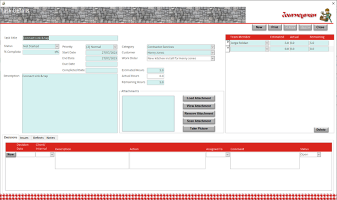This screenshot has height=200, width=337.
Task: Click Jorge Roldan's Estimated hours cell
Action: coord(280,43)
